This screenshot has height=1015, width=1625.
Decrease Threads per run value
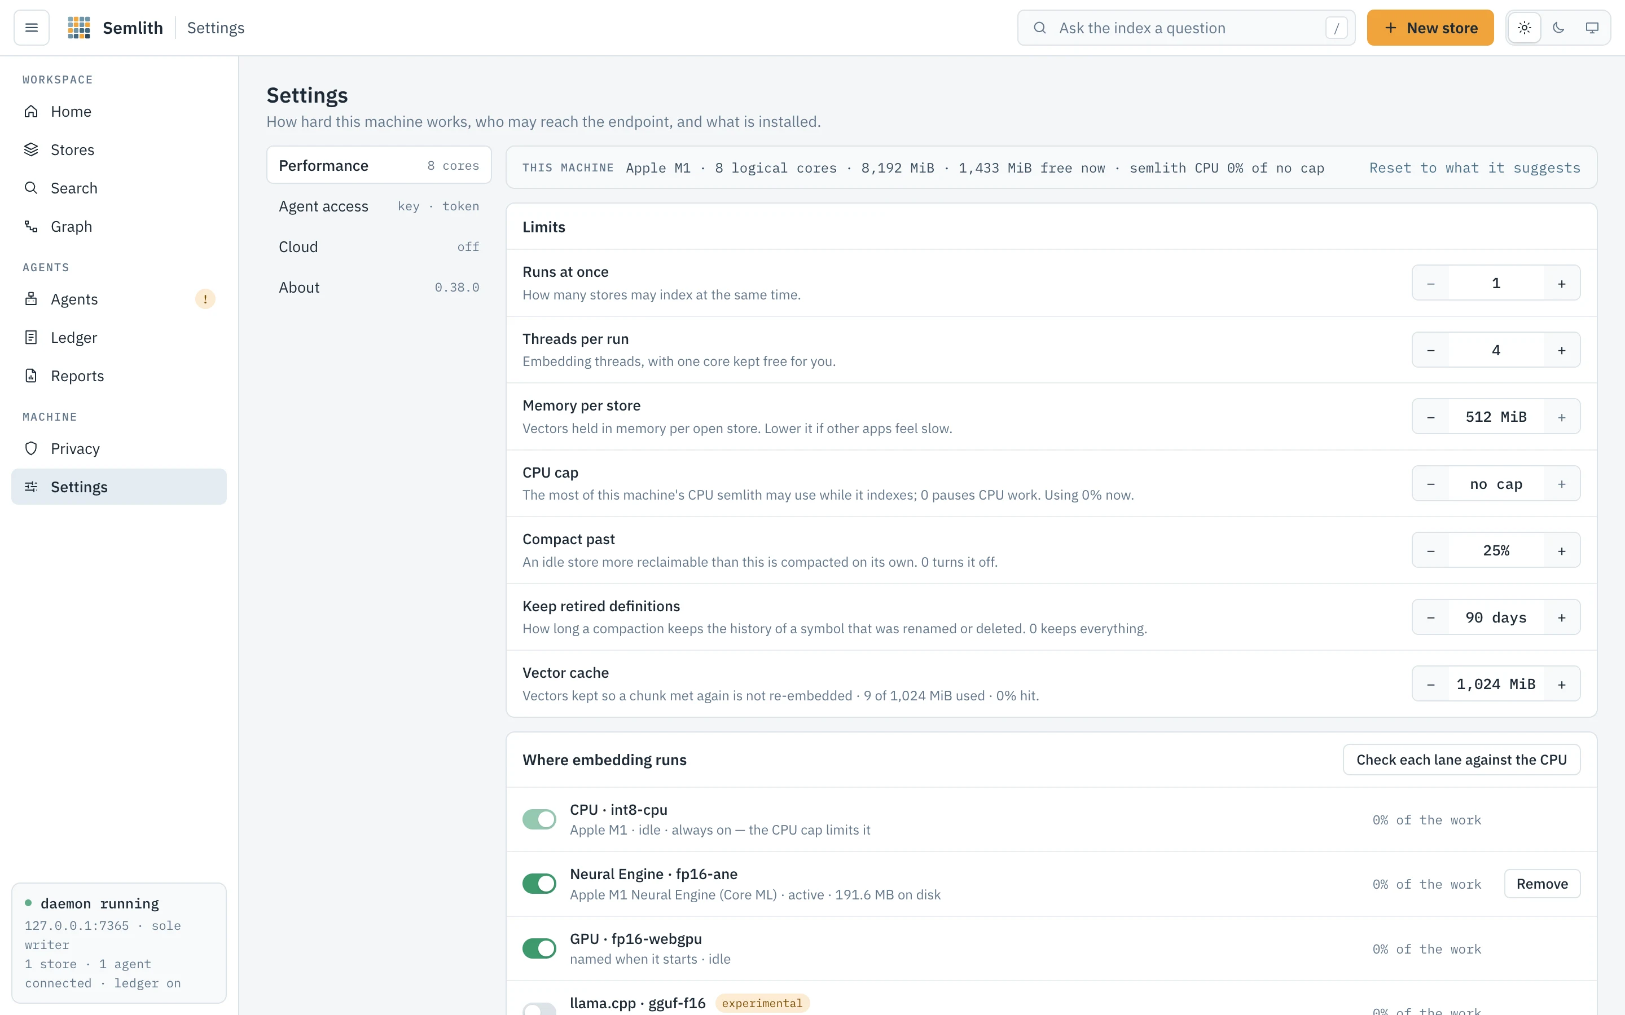(1431, 350)
